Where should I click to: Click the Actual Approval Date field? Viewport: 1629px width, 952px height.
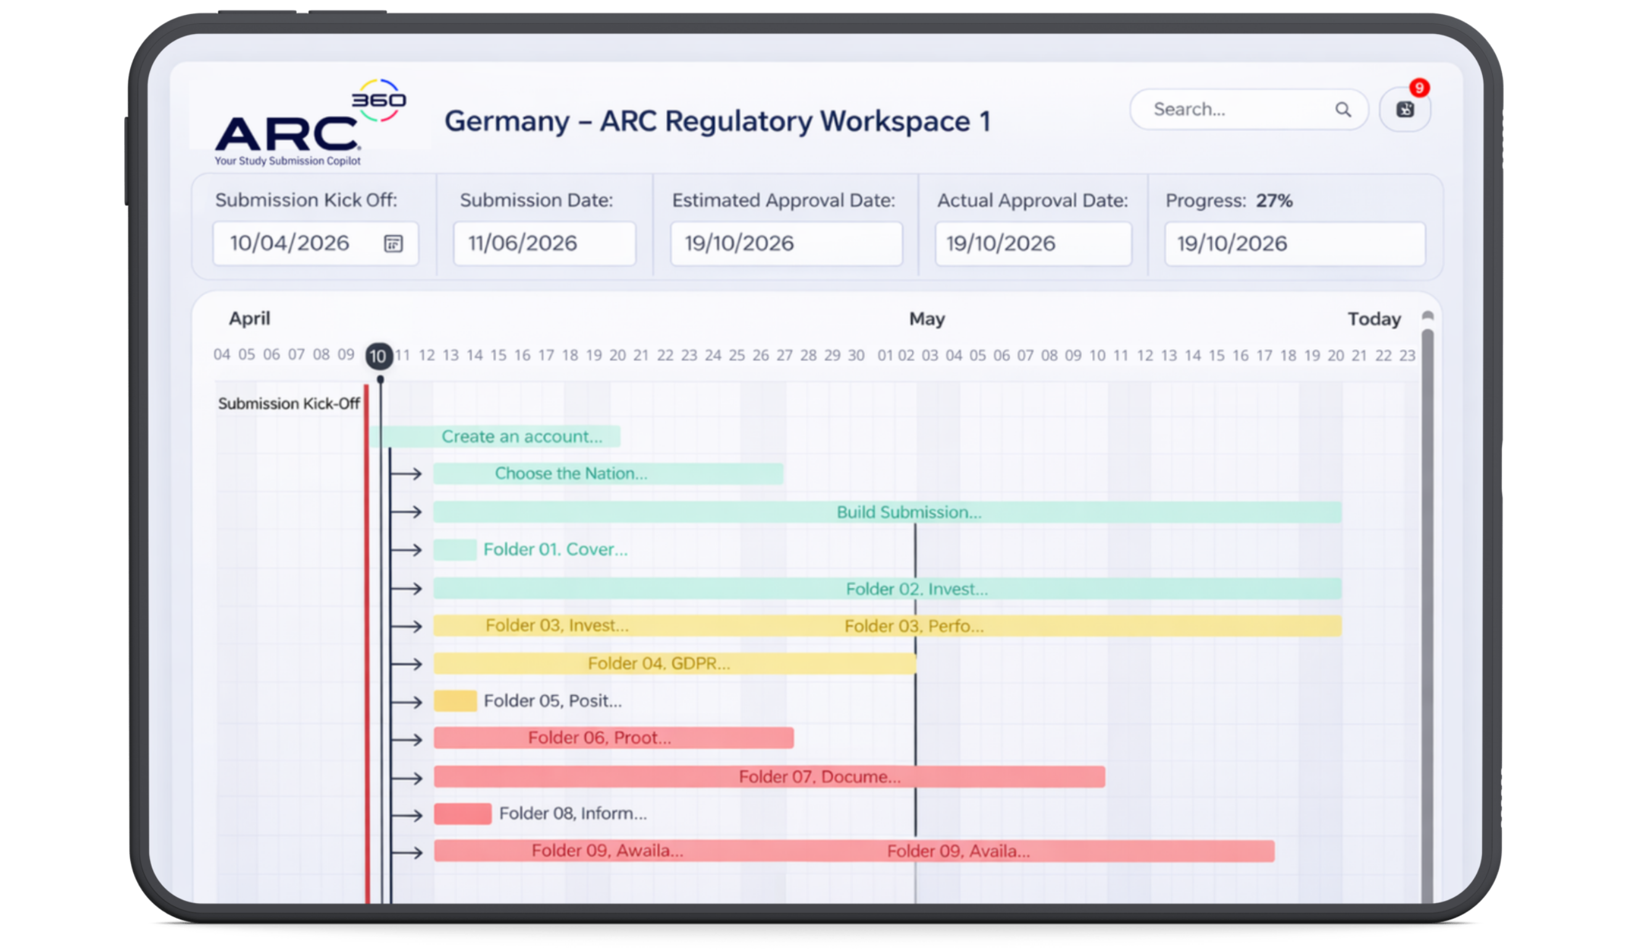1033,244
